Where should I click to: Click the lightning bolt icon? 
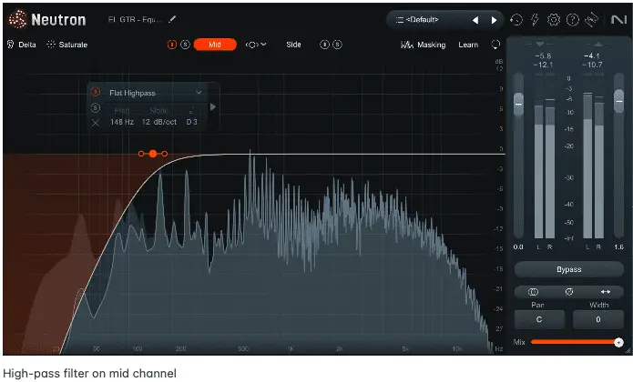pyautogui.click(x=535, y=19)
